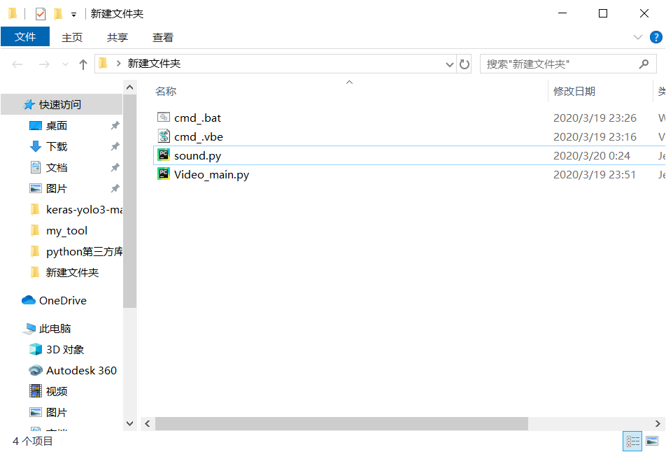Expand the ribbon with the chevron
666x452 pixels.
637,37
